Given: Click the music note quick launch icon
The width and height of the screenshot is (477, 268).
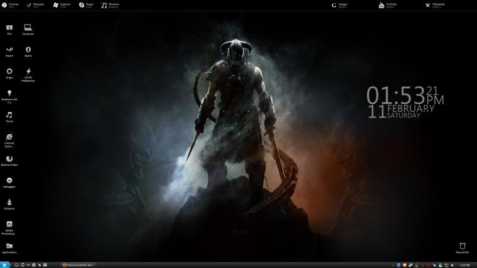Looking at the screenshot, I should (22, 265).
